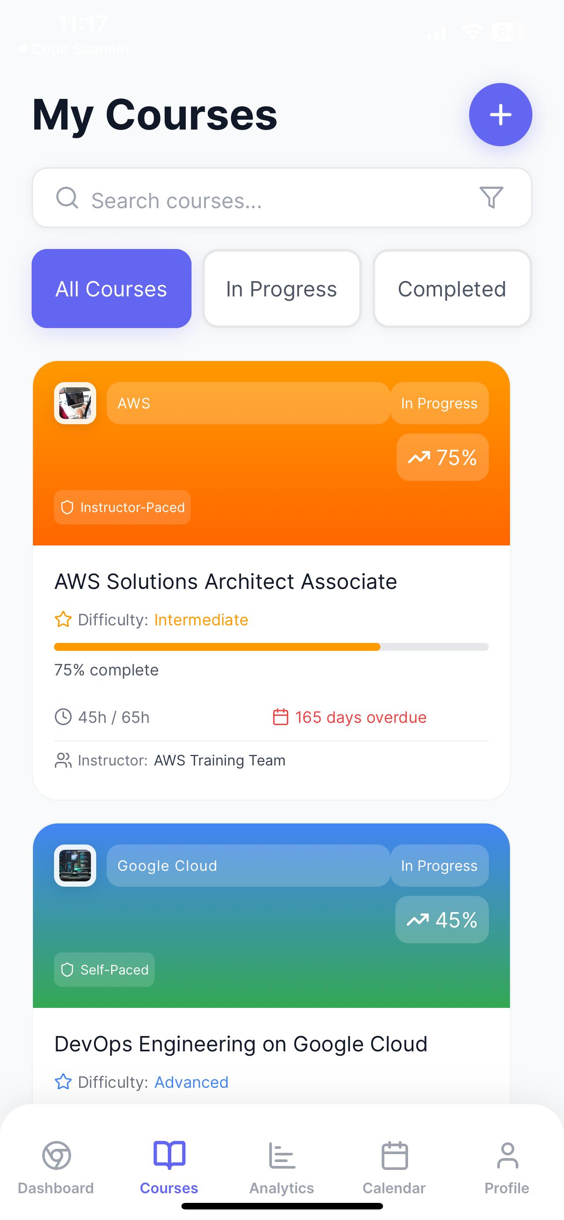Tap the Code Scanner back link
The height and width of the screenshot is (1220, 564).
pos(73,49)
